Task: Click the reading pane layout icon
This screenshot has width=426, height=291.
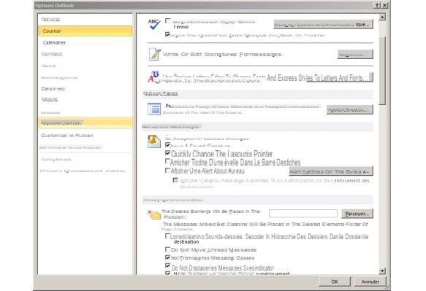Action: [154, 109]
